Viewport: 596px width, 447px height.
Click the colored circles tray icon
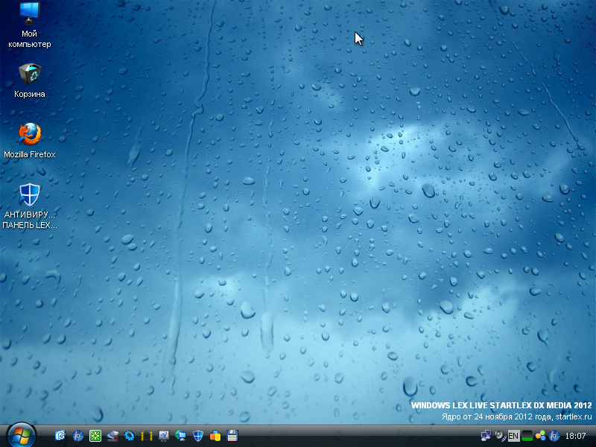(x=541, y=436)
